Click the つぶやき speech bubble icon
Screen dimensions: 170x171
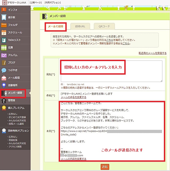pyautogui.click(x=4, y=70)
